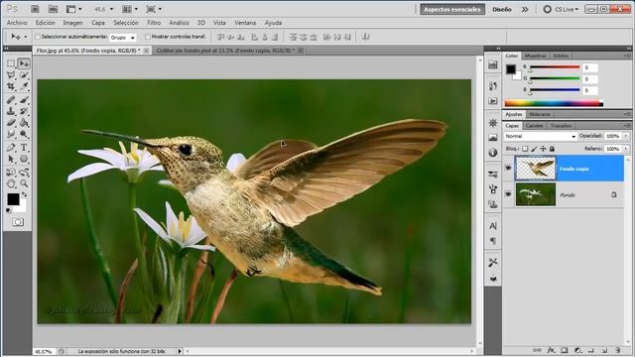
Task: Hide the Fondo layer
Action: tap(508, 194)
